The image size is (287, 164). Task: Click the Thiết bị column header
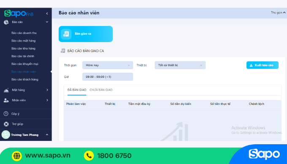[x=110, y=104]
